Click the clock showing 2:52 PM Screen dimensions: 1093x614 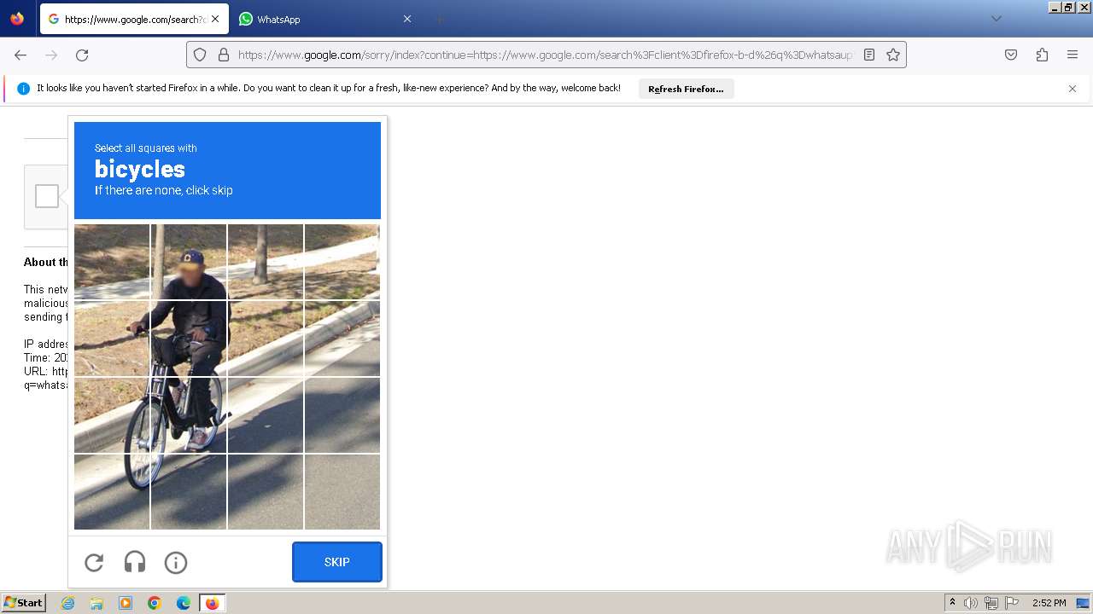click(x=1049, y=603)
